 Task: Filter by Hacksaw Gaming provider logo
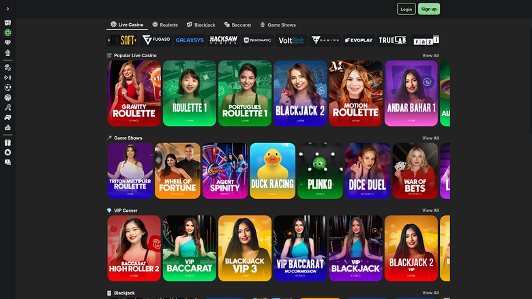[223, 40]
